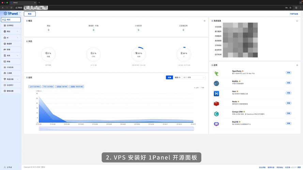This screenshot has width=303, height=170.
Task: Install MaxKB with its 安装 button
Action: (x=288, y=123)
